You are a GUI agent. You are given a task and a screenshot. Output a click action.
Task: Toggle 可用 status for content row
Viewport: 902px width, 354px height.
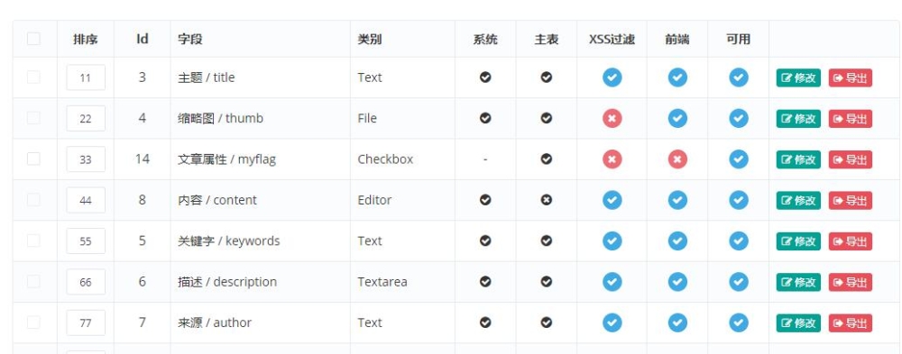click(739, 200)
